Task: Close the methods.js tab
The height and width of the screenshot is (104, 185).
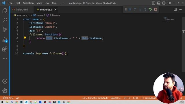Action: [x=55, y=10]
